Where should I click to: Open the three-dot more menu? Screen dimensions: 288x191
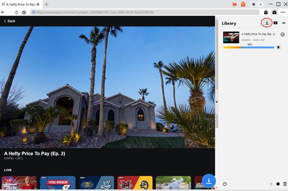pyautogui.click(x=283, y=12)
